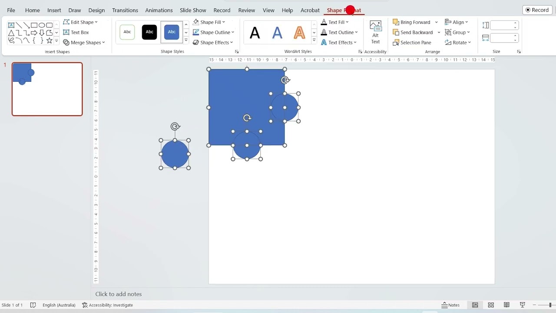The image size is (556, 313).
Task: Apply the black A WordArt style
Action: point(255,33)
